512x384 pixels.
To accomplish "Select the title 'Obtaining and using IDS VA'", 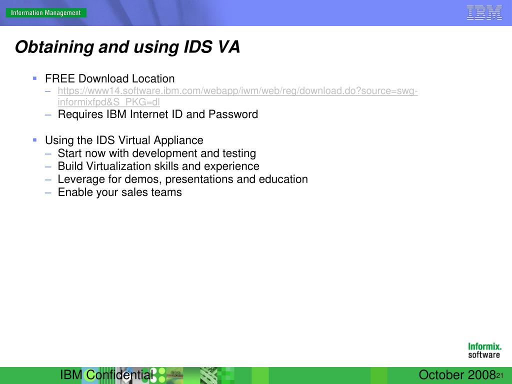I will (x=127, y=46).
